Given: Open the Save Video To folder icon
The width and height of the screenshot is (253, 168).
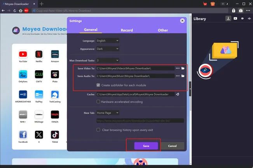Looking at the screenshot, I should point(183,68).
